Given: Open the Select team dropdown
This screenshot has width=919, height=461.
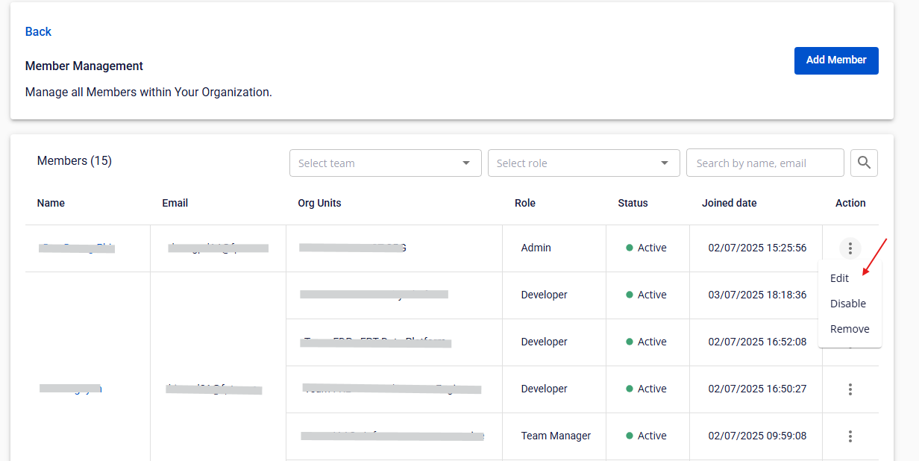Looking at the screenshot, I should click(385, 163).
